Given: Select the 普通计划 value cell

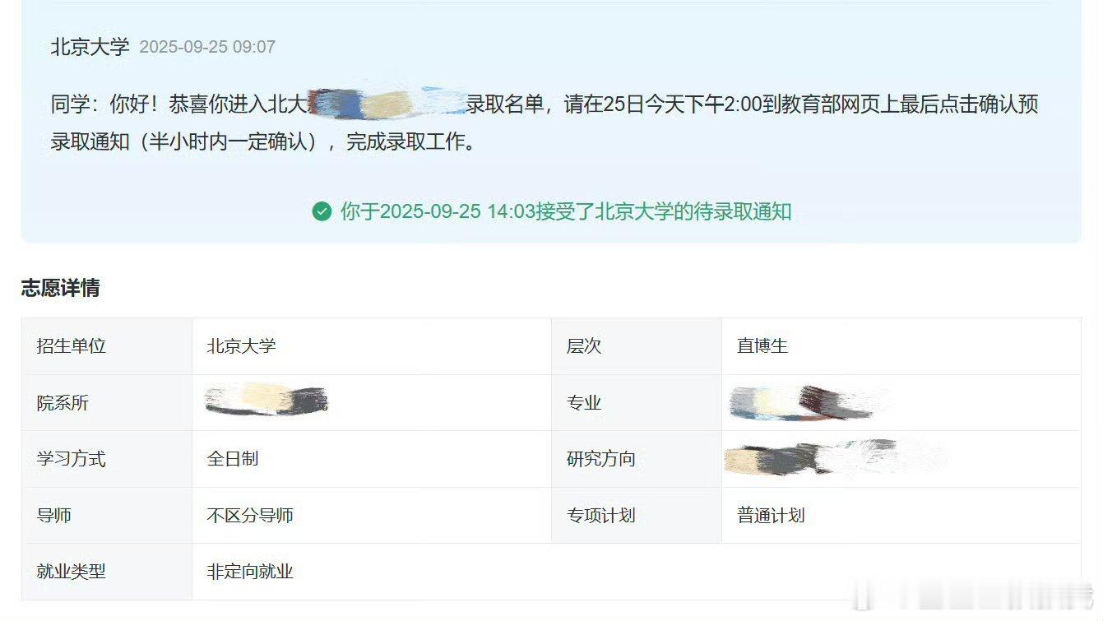Looking at the screenshot, I should [901, 516].
